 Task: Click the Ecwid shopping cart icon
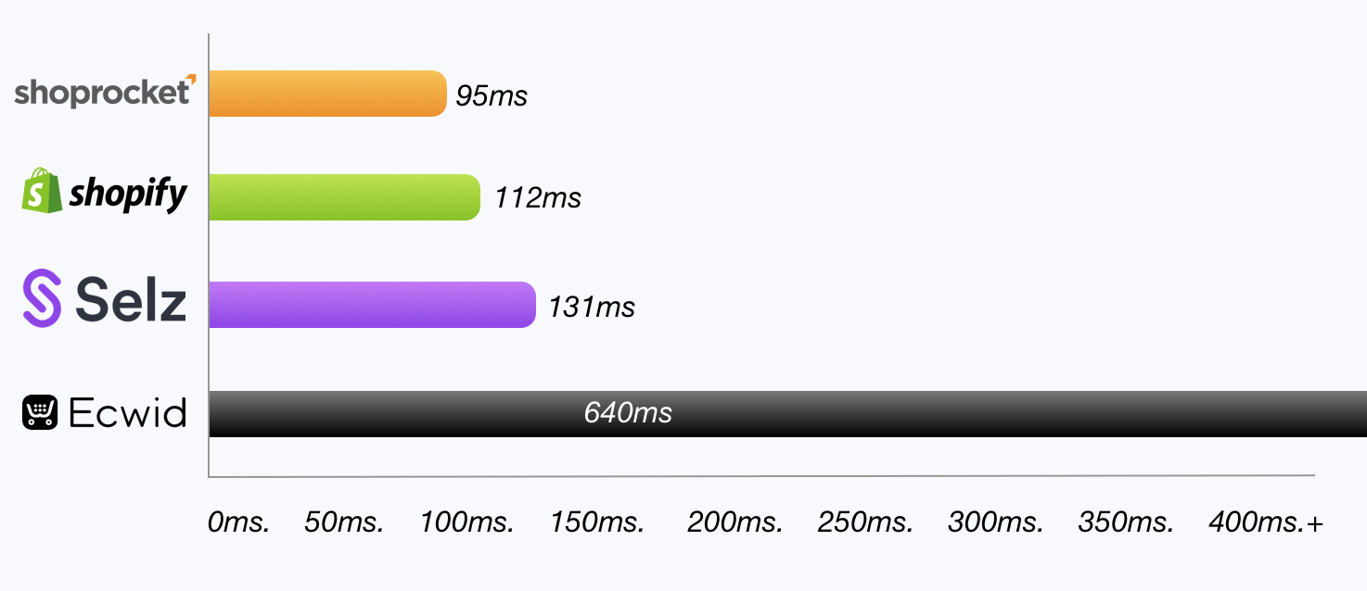point(40,412)
